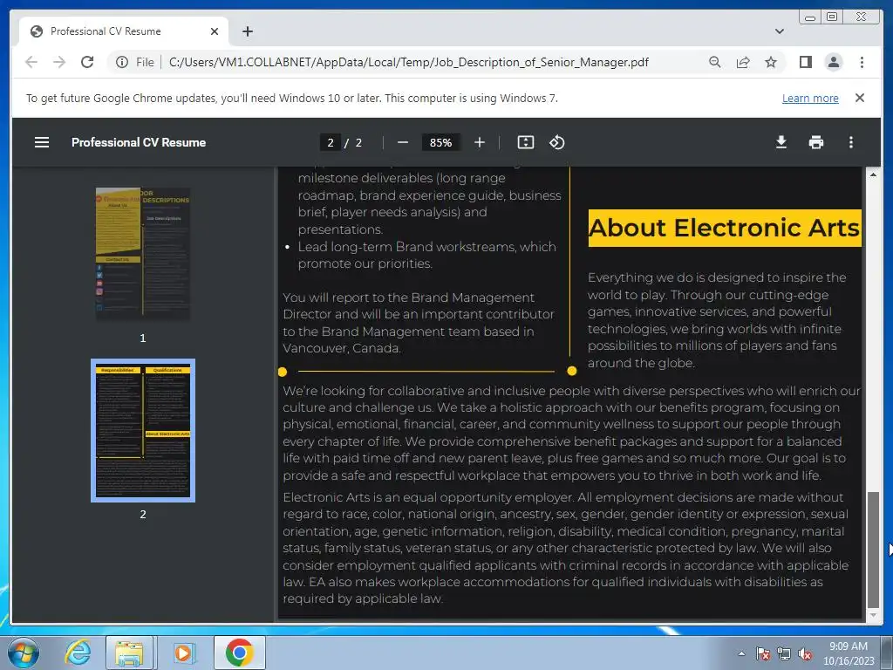Go back in browser history
The width and height of the screenshot is (893, 670).
coord(31,62)
